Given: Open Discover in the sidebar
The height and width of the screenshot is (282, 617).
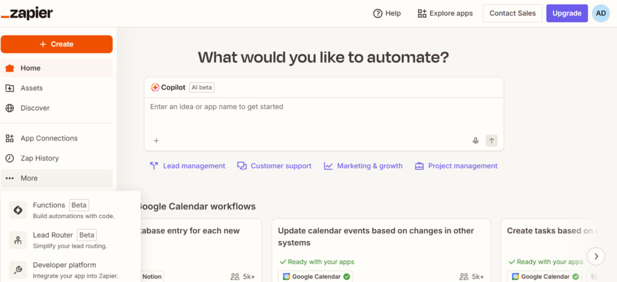Looking at the screenshot, I should (35, 108).
